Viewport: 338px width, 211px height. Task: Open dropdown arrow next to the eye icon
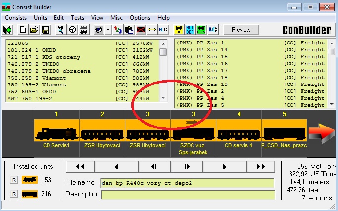[x=108, y=30]
